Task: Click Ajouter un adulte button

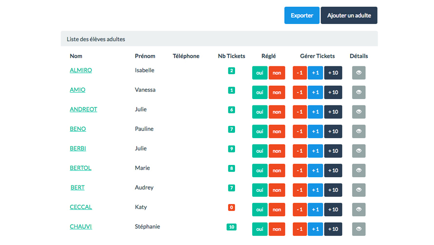Action: point(349,15)
